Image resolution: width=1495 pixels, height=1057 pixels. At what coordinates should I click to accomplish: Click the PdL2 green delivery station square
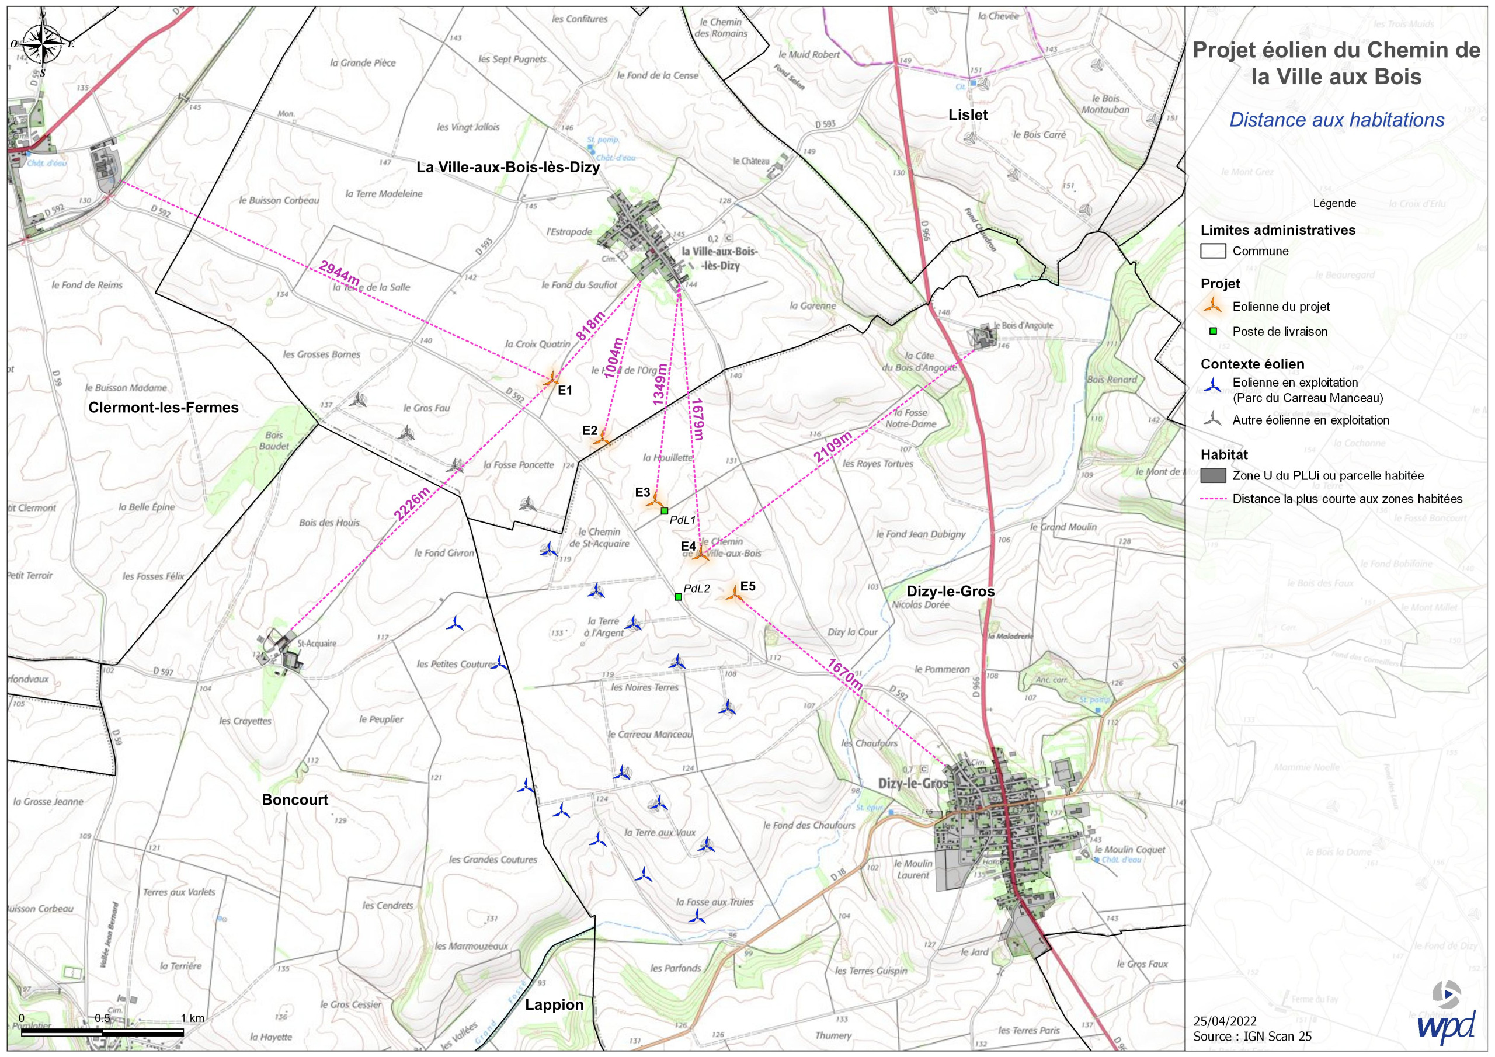click(x=678, y=597)
